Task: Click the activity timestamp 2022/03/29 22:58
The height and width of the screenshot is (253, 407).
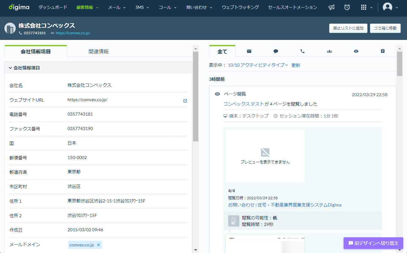Action: click(x=370, y=95)
